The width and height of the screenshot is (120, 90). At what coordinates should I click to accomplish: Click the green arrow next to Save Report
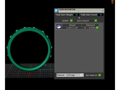(x=96, y=21)
